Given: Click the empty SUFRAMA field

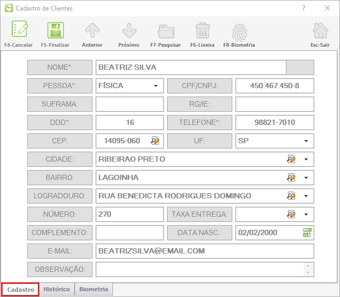Looking at the screenshot, I should (x=130, y=104).
